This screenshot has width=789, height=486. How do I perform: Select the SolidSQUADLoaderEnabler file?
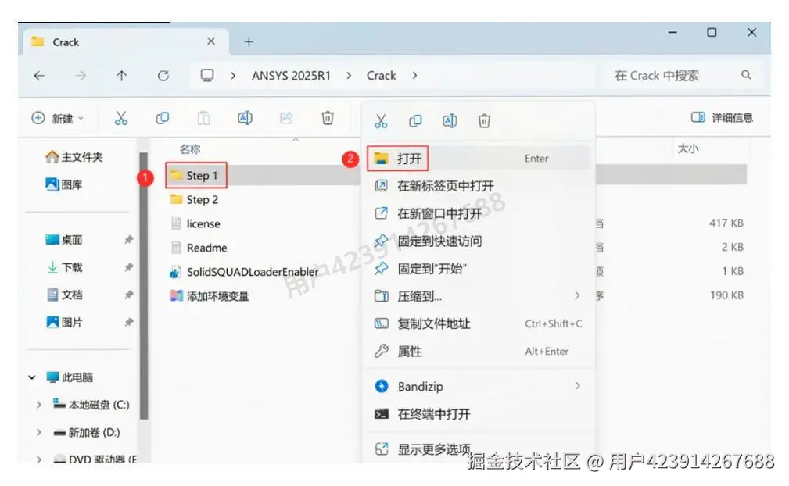(x=244, y=272)
